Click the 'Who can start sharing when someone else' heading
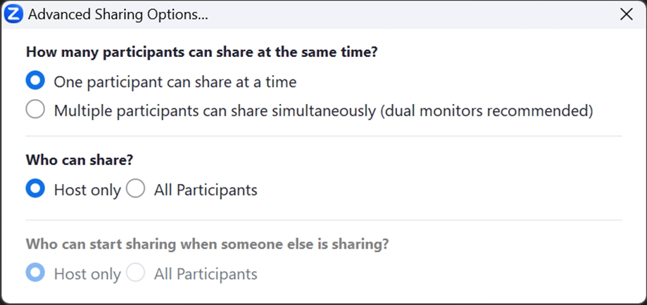This screenshot has width=647, height=305. 208,244
